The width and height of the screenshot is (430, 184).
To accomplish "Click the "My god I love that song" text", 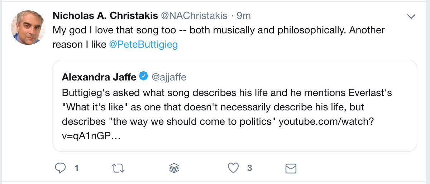I will 118,30.
